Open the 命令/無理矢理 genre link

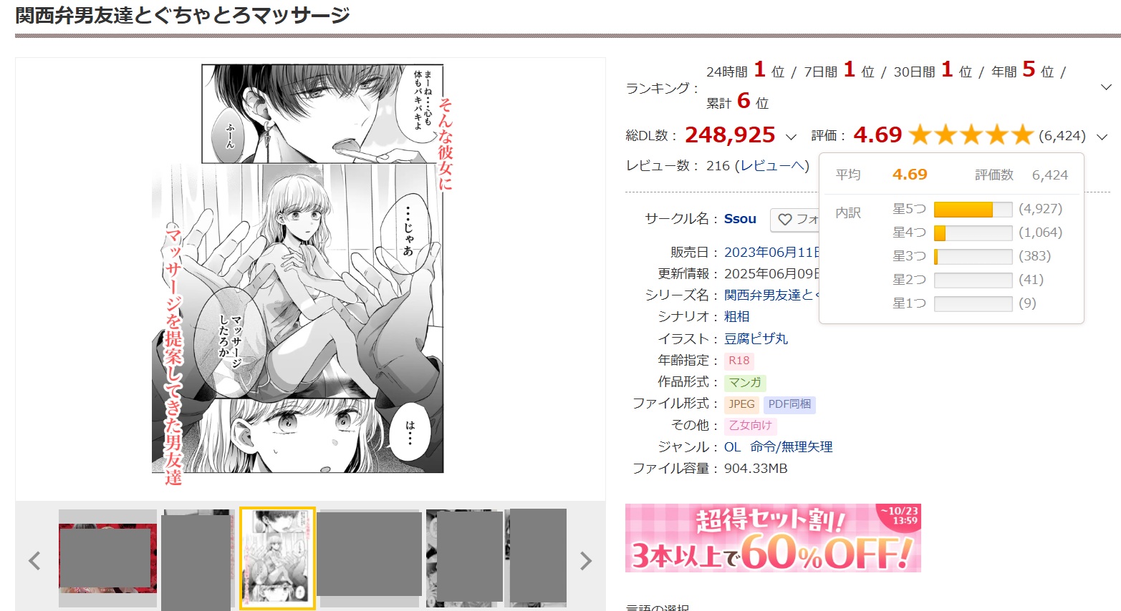[x=792, y=447]
